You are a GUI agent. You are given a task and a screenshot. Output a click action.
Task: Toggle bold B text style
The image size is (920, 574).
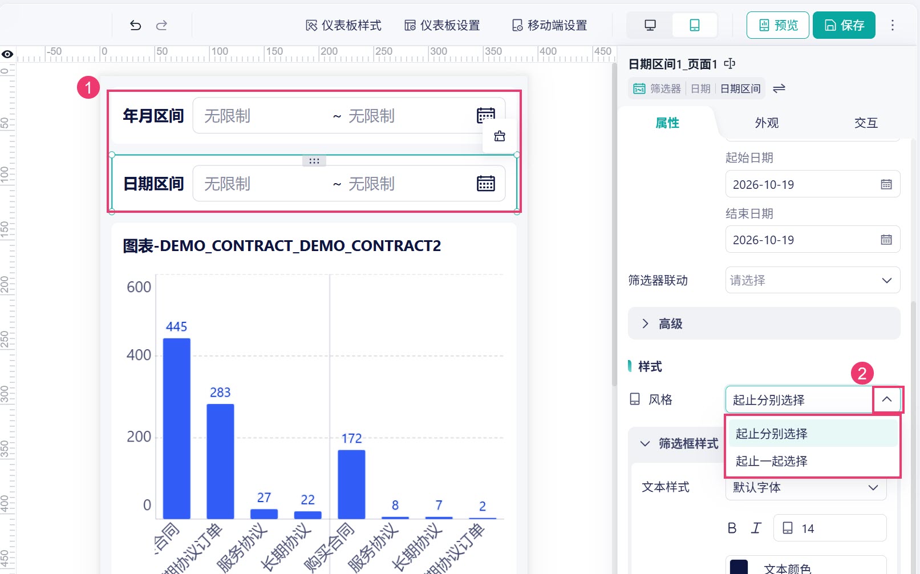tap(732, 528)
